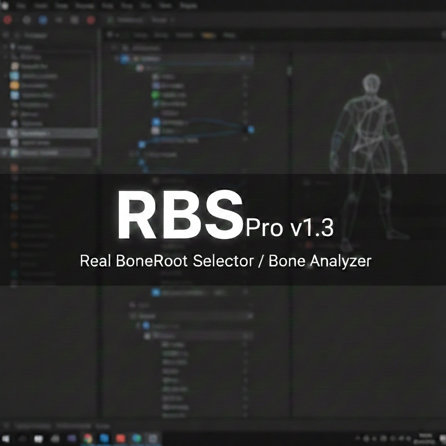The height and width of the screenshot is (446, 446).
Task: Open the red record-style icon on the top toolbar
Action: 7,20
